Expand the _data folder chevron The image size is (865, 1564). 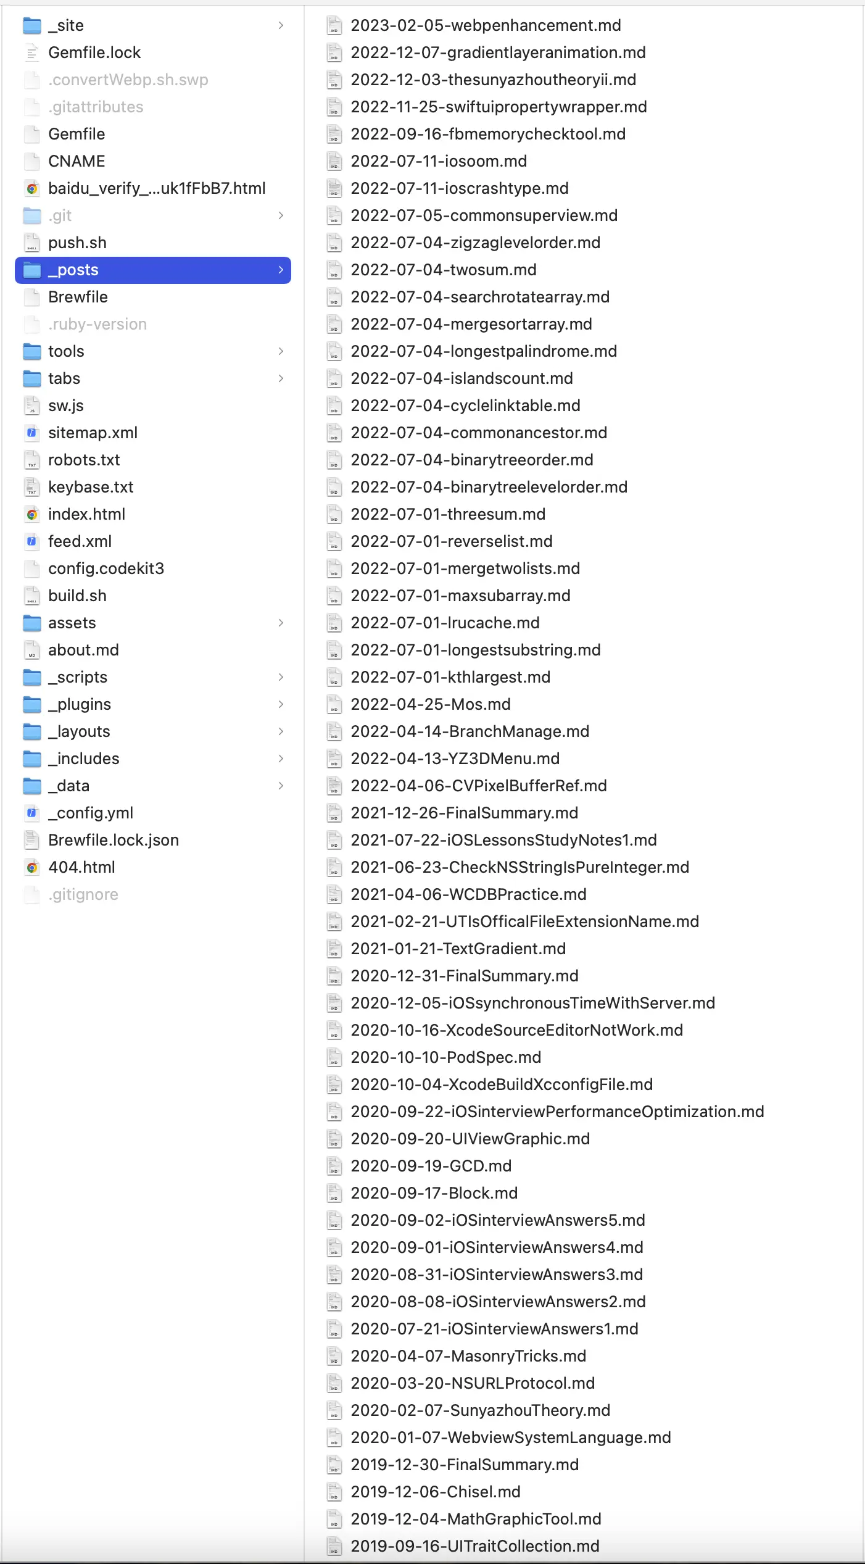(x=281, y=786)
